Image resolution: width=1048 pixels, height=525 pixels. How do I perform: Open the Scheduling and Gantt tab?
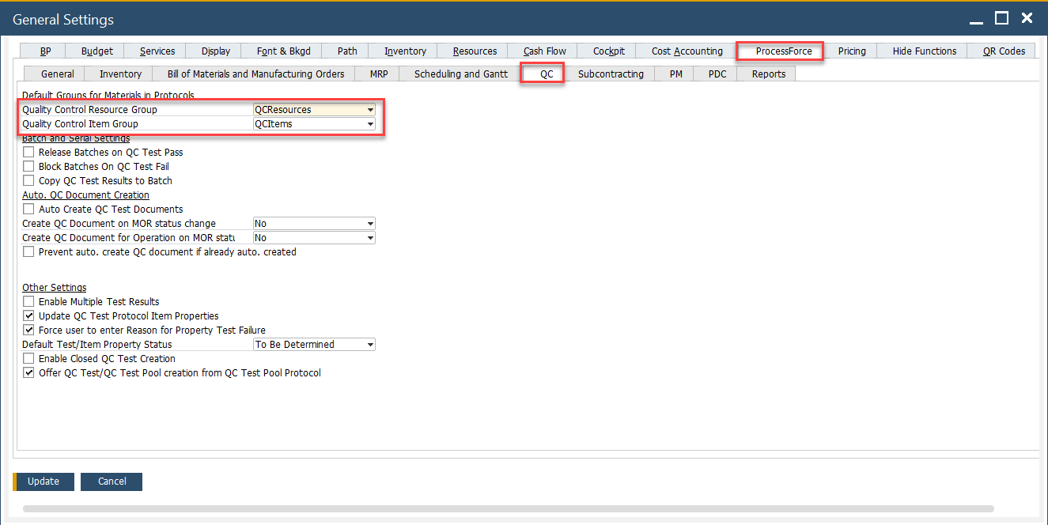460,74
